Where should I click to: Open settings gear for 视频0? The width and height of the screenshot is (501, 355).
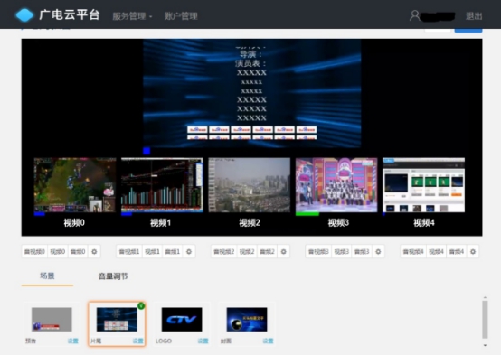point(94,251)
